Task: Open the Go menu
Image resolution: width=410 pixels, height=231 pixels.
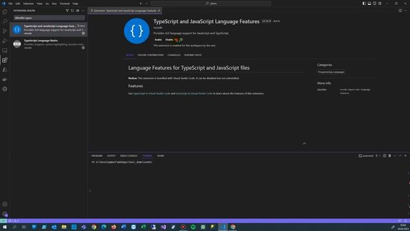Action: pyautogui.click(x=47, y=4)
